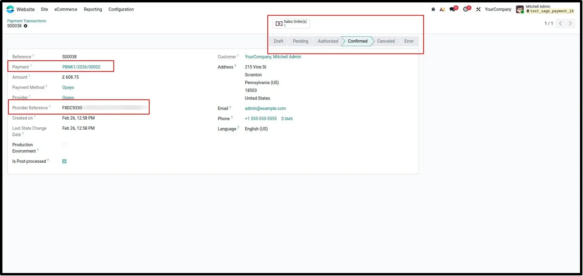Click the S00038 breadcrumb title
Screen dimensions: 583x276
(14, 26)
